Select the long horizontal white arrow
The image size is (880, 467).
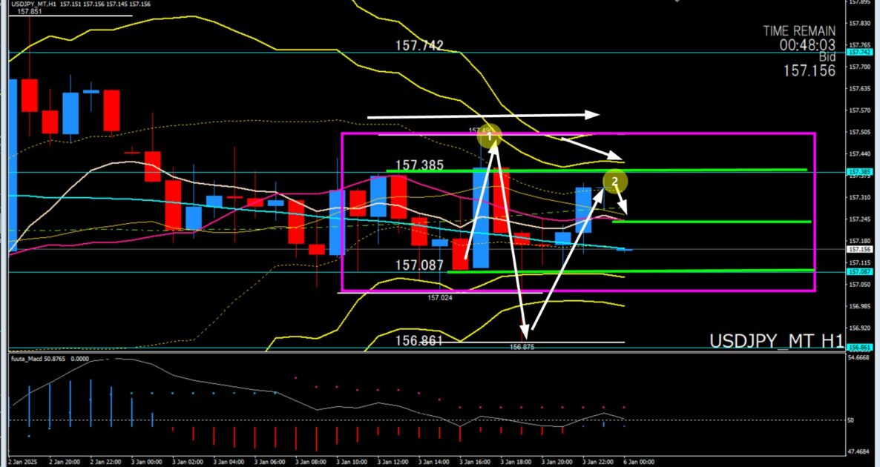(482, 116)
